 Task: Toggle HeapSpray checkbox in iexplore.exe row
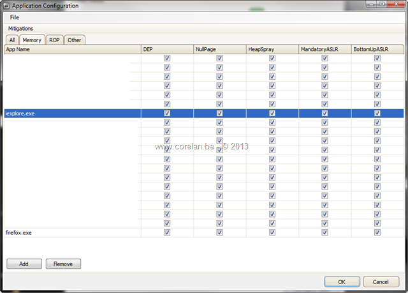tap(272, 113)
